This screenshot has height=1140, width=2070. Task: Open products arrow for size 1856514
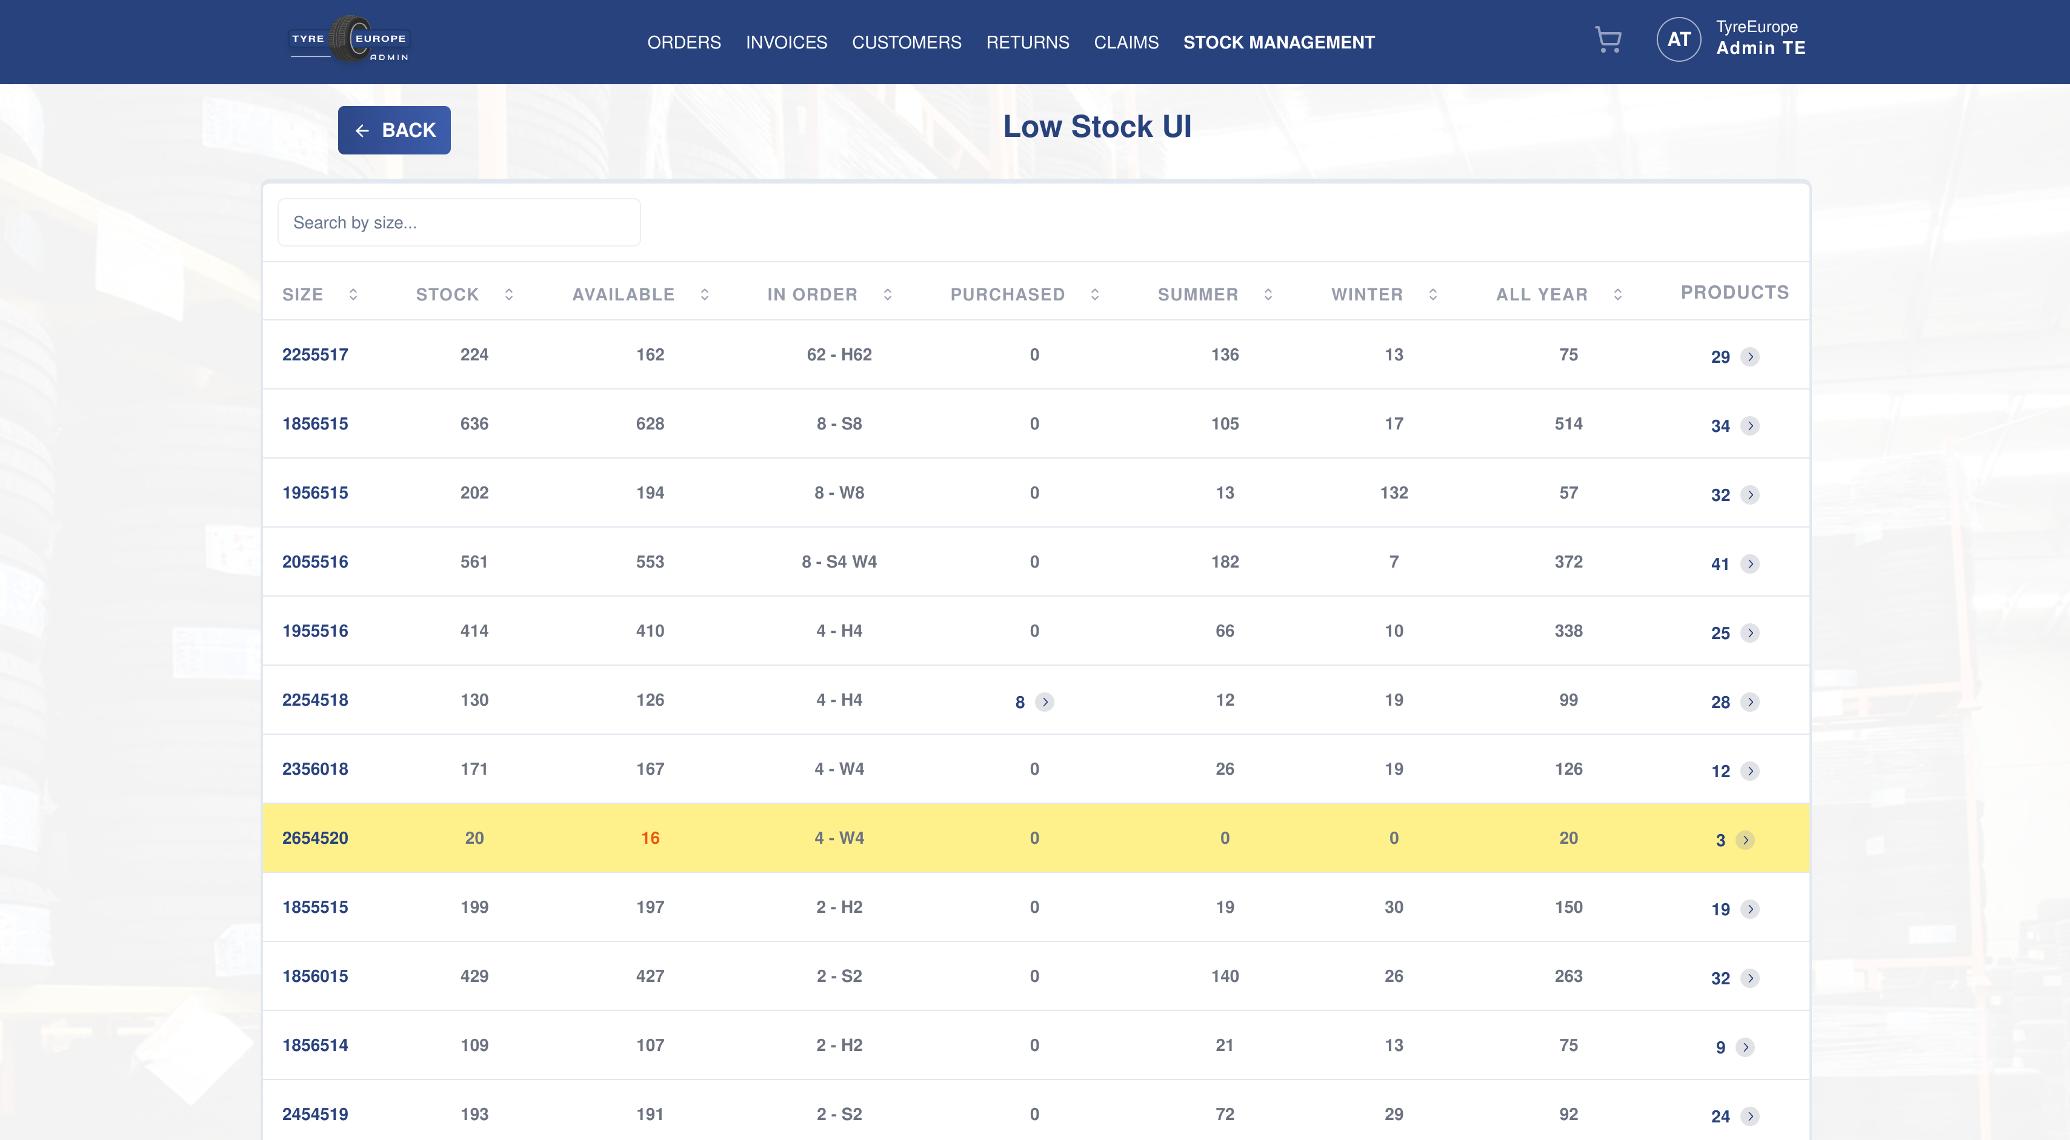(x=1745, y=1047)
